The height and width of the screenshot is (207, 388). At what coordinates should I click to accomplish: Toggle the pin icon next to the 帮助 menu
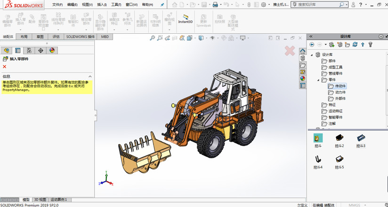pyautogui.click(x=162, y=5)
